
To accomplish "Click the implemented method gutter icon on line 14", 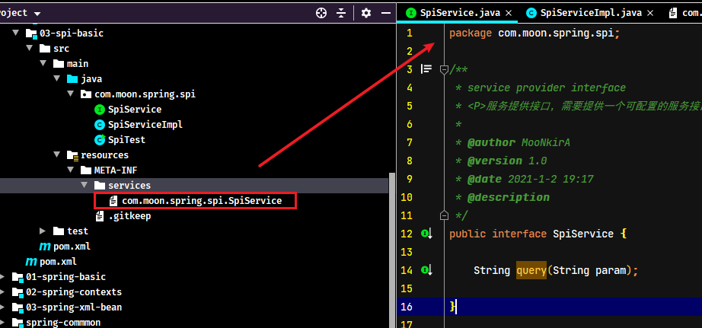I will click(426, 270).
